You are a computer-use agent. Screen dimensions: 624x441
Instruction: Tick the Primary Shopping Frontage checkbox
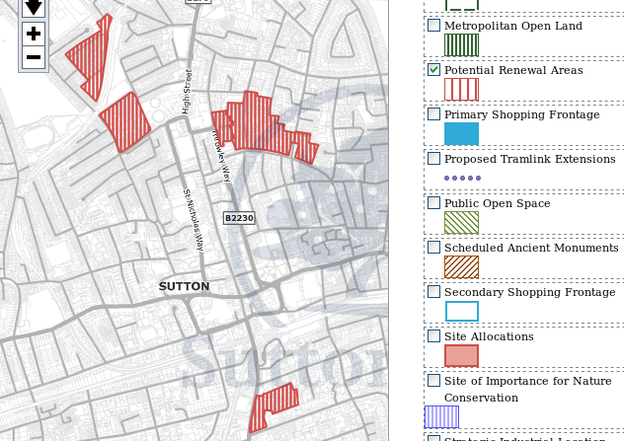433,114
